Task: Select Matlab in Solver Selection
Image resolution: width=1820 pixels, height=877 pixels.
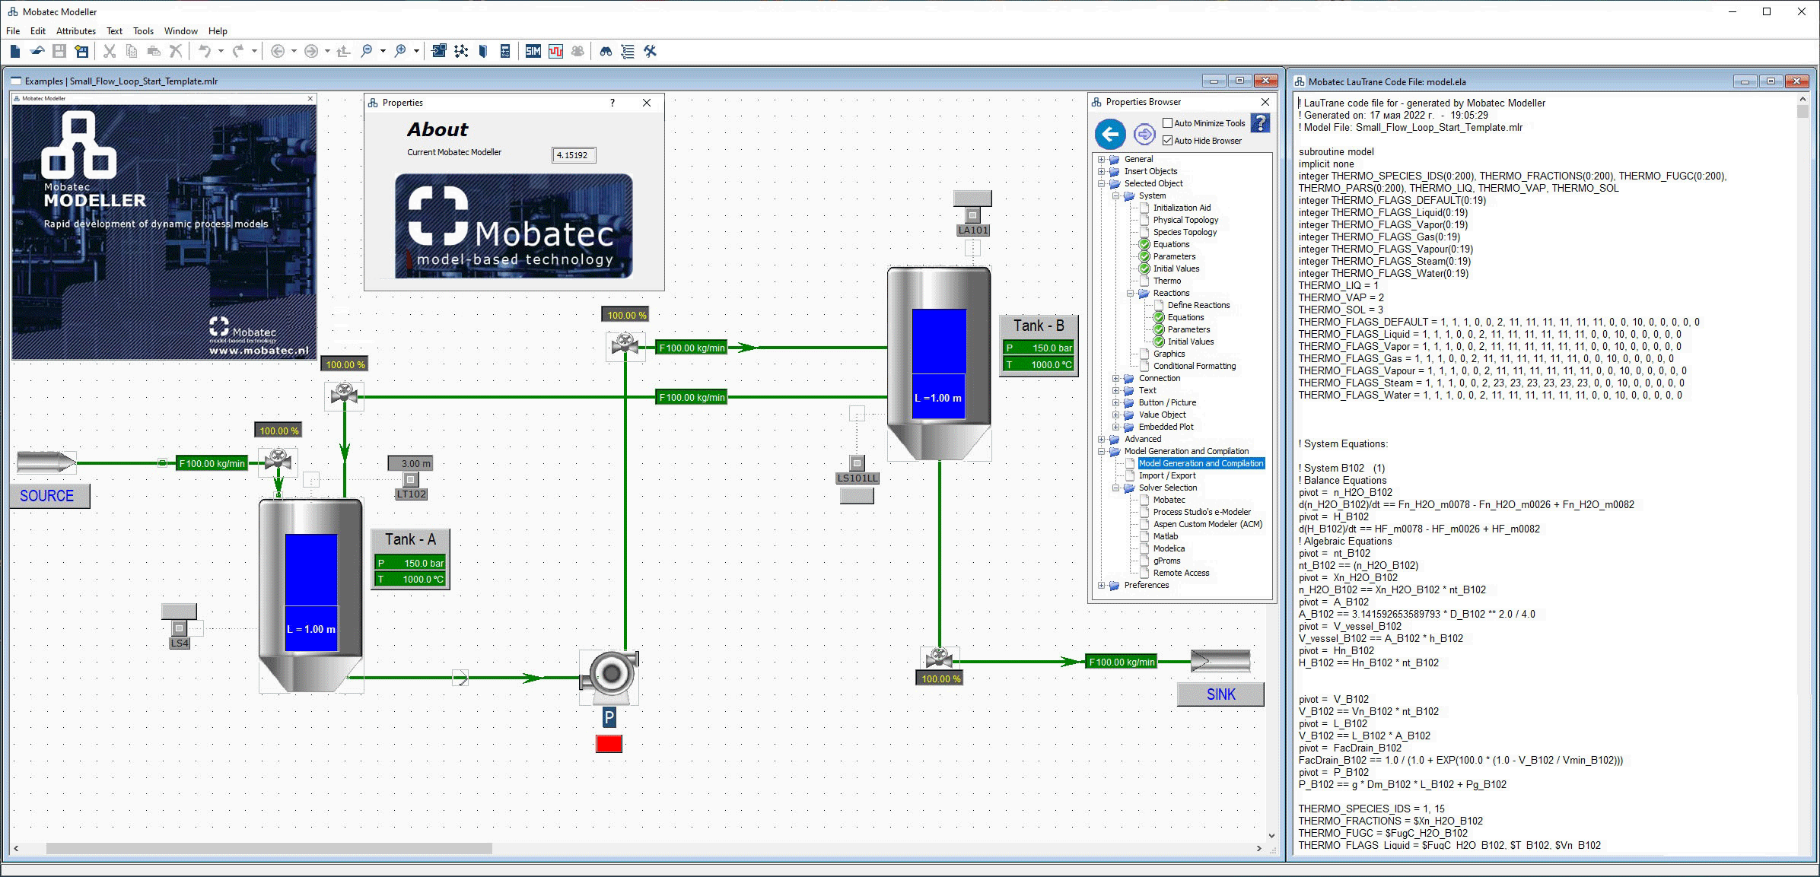Action: point(1166,536)
